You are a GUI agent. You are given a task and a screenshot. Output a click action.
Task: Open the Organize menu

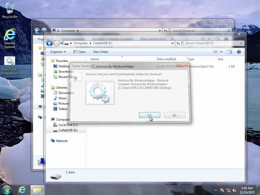[58, 52]
